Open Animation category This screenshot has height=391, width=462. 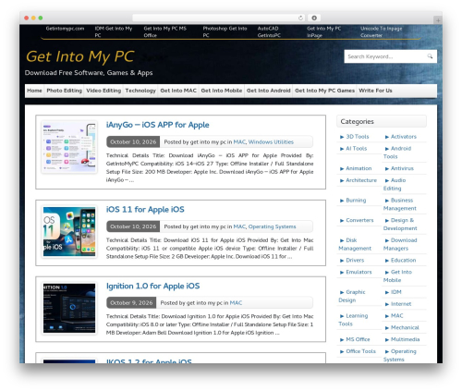click(x=359, y=168)
